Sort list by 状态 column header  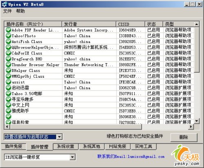[x=154, y=24]
